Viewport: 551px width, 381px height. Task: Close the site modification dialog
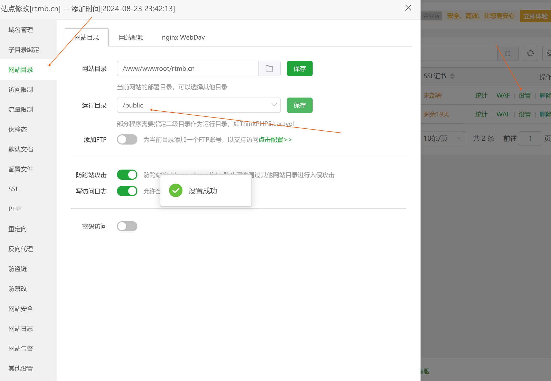point(408,8)
